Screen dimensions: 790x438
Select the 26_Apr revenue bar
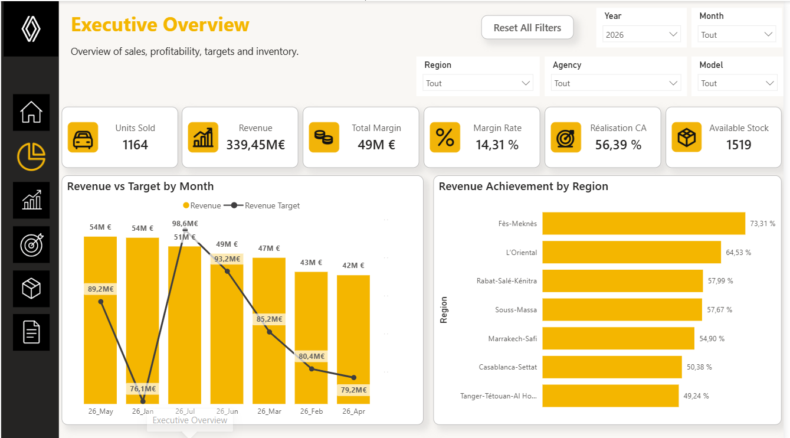(x=353, y=339)
